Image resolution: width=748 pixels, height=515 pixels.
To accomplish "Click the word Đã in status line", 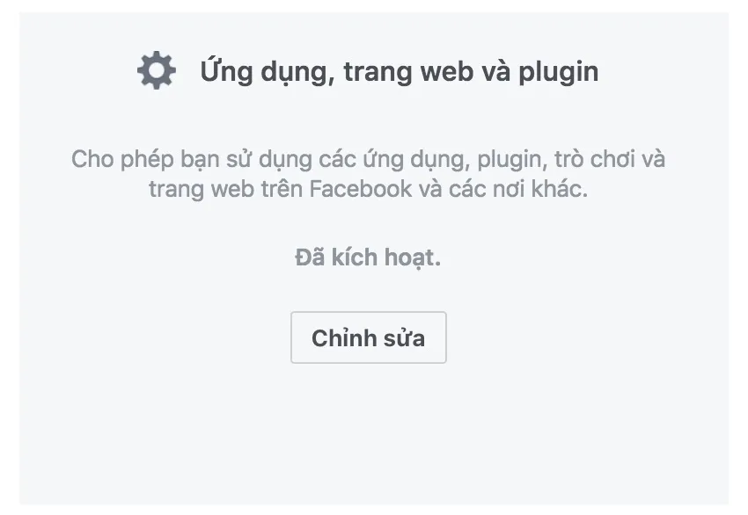I will tap(310, 257).
